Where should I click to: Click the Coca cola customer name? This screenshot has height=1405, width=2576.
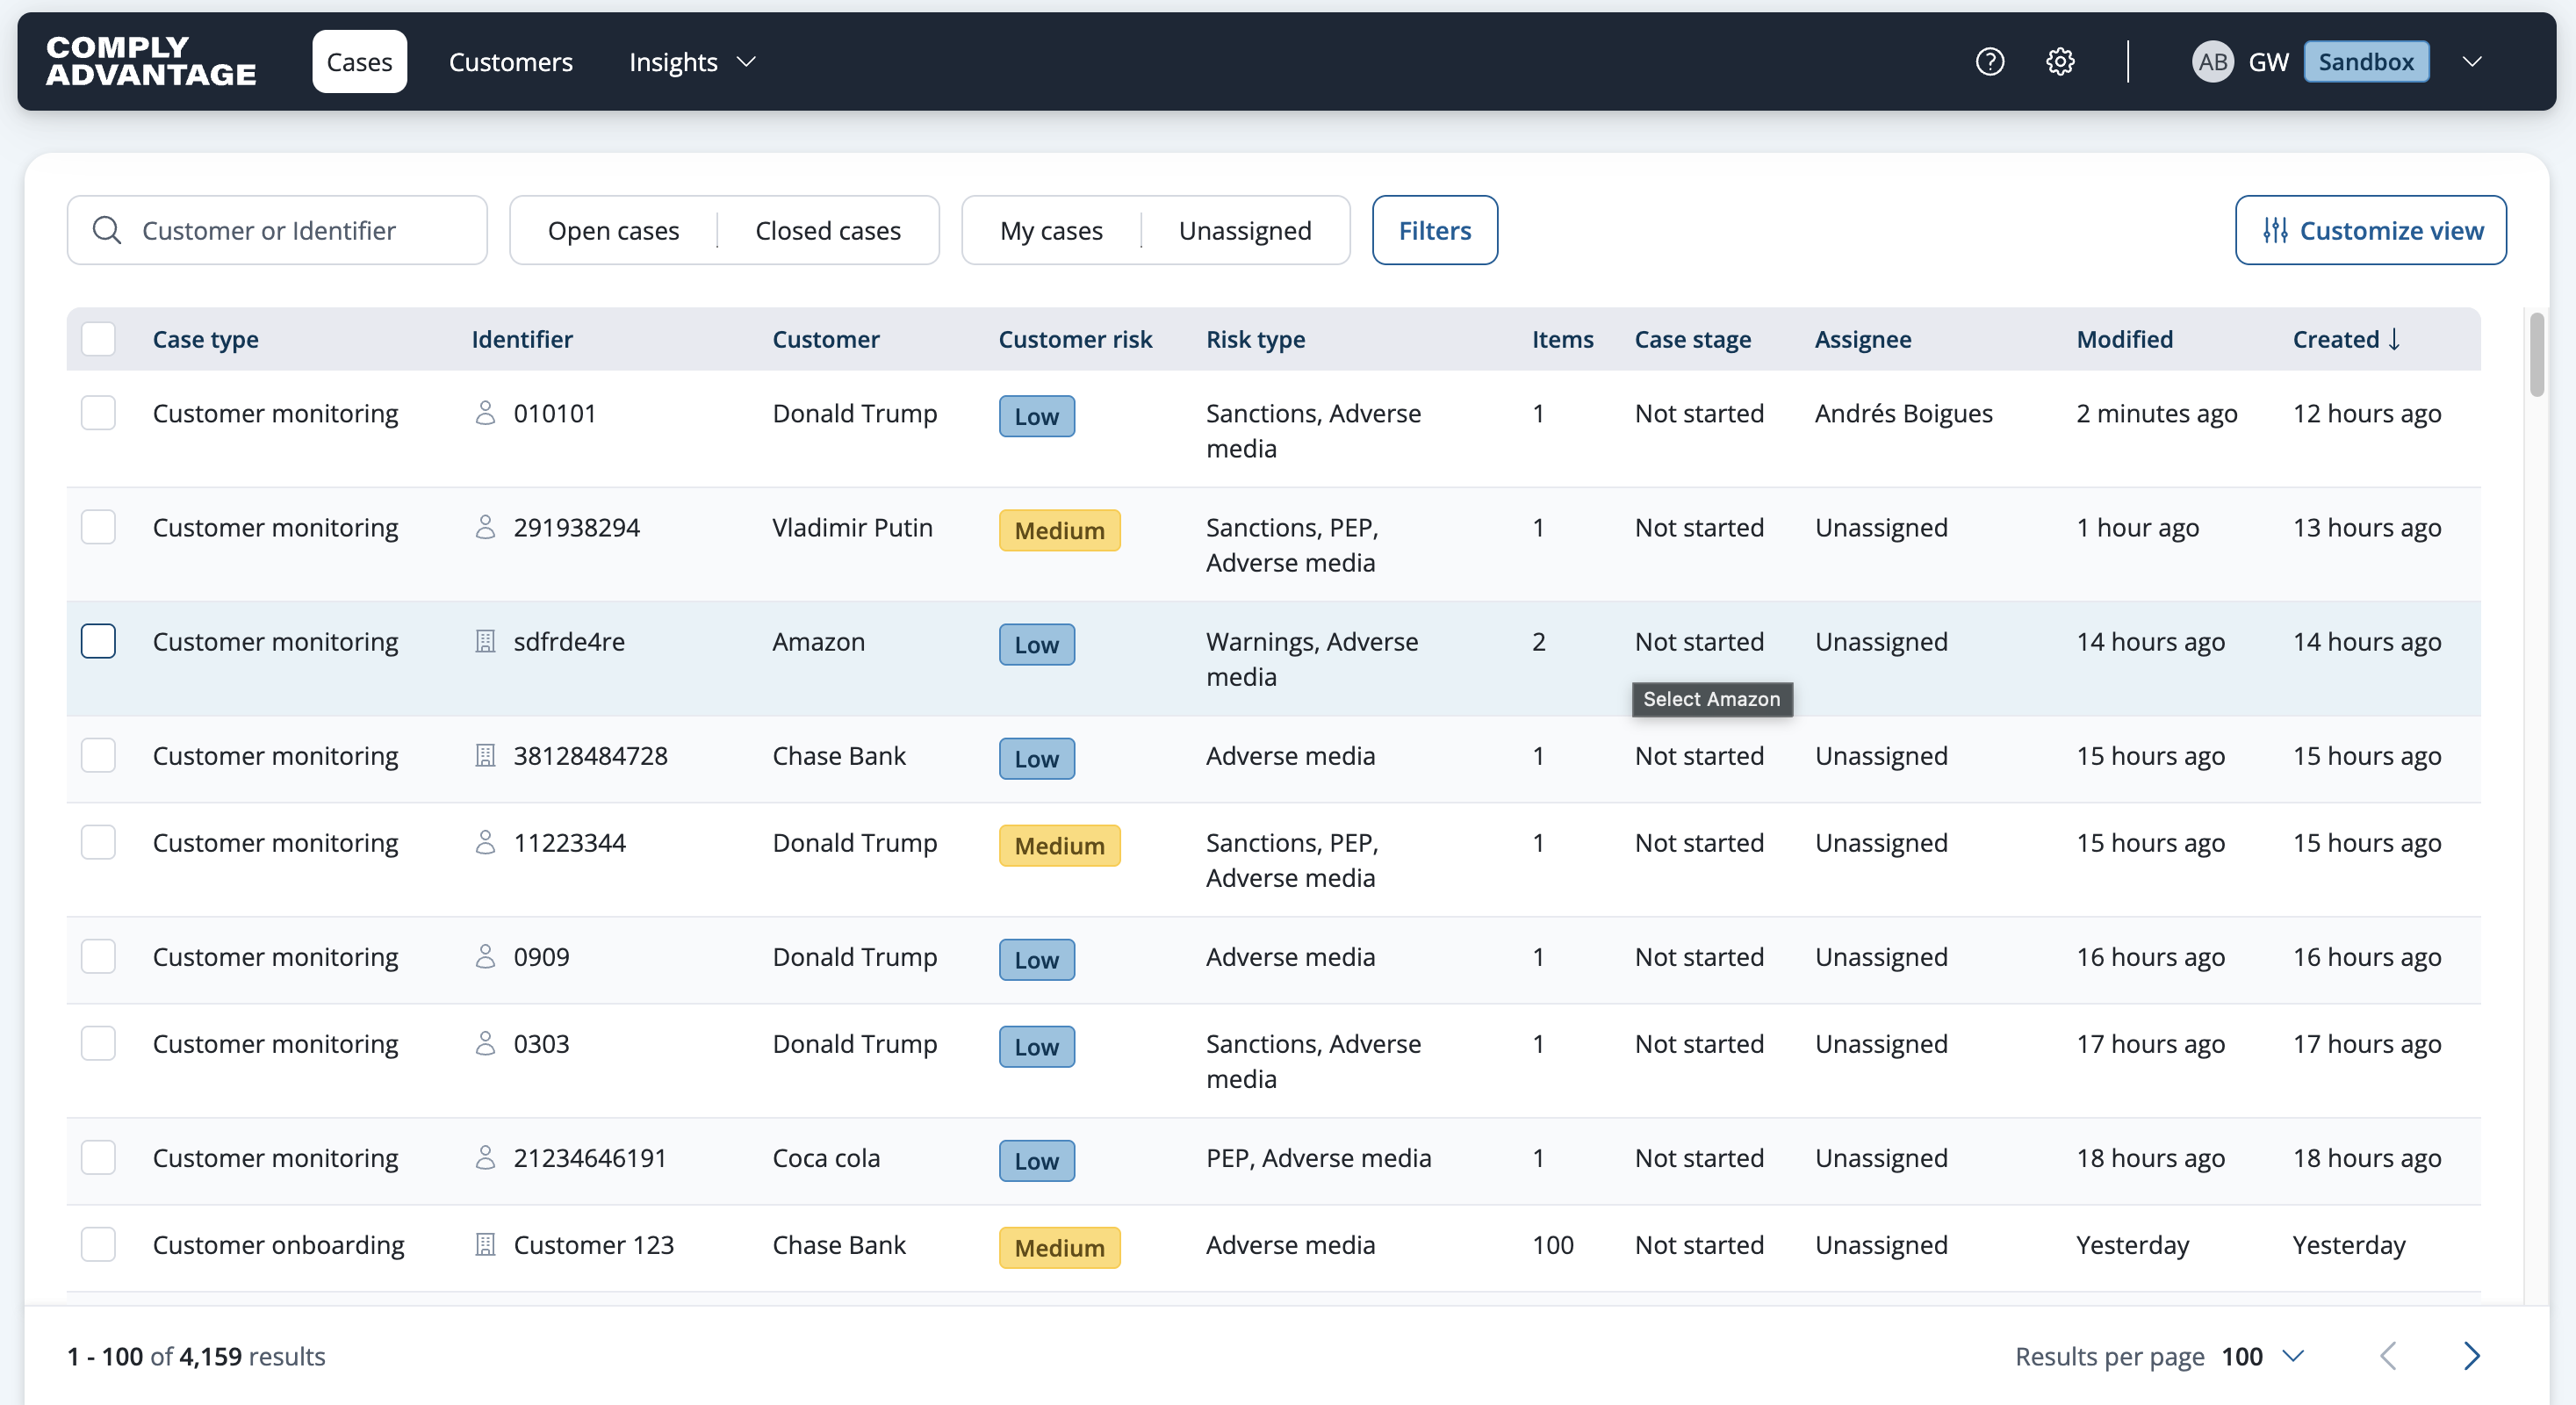click(x=826, y=1157)
